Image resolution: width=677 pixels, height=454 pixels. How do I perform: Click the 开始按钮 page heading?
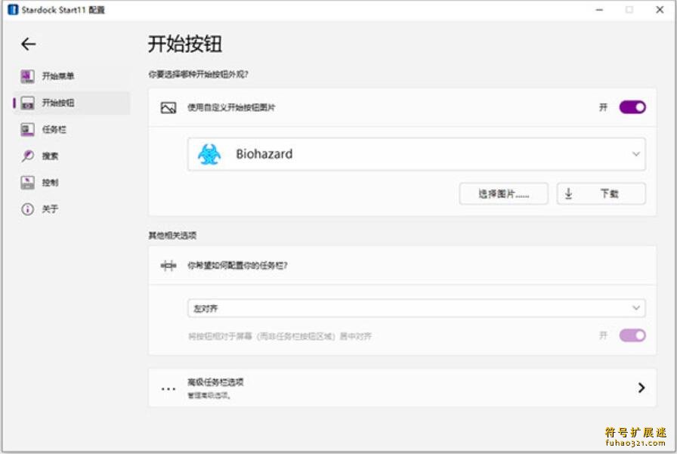click(x=185, y=44)
